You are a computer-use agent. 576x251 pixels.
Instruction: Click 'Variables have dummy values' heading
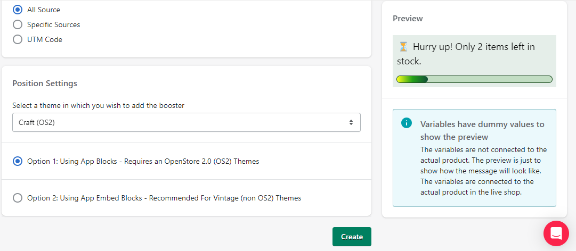[x=482, y=130]
